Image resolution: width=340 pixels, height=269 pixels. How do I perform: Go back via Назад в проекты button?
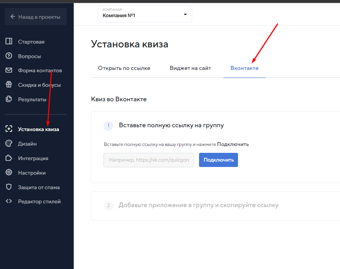[x=36, y=17]
